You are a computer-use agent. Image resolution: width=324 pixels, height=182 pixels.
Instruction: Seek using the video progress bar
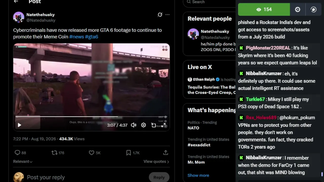point(91,117)
